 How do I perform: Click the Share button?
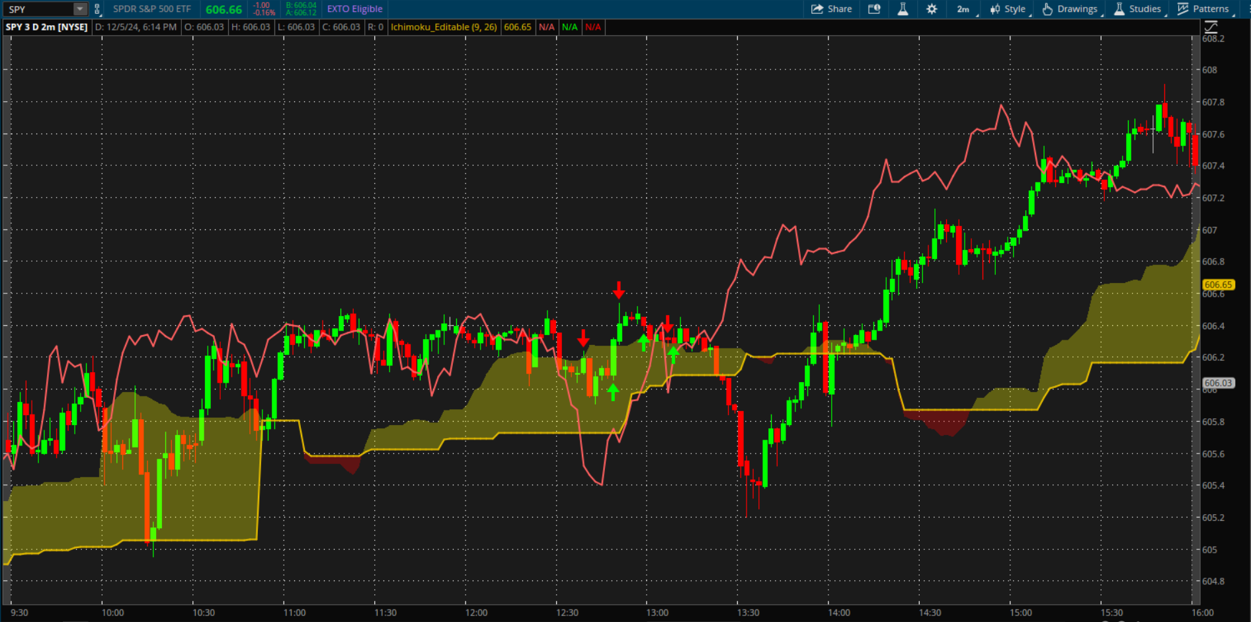832,9
